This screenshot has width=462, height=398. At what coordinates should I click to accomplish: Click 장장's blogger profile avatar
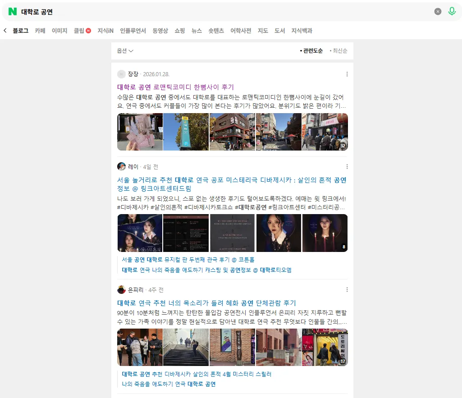coord(121,74)
